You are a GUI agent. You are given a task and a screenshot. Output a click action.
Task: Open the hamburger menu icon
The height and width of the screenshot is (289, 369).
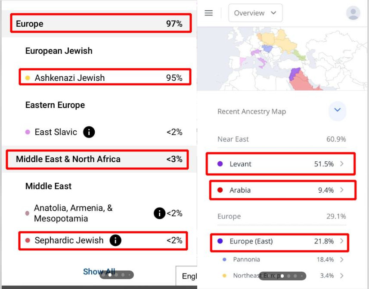209,13
